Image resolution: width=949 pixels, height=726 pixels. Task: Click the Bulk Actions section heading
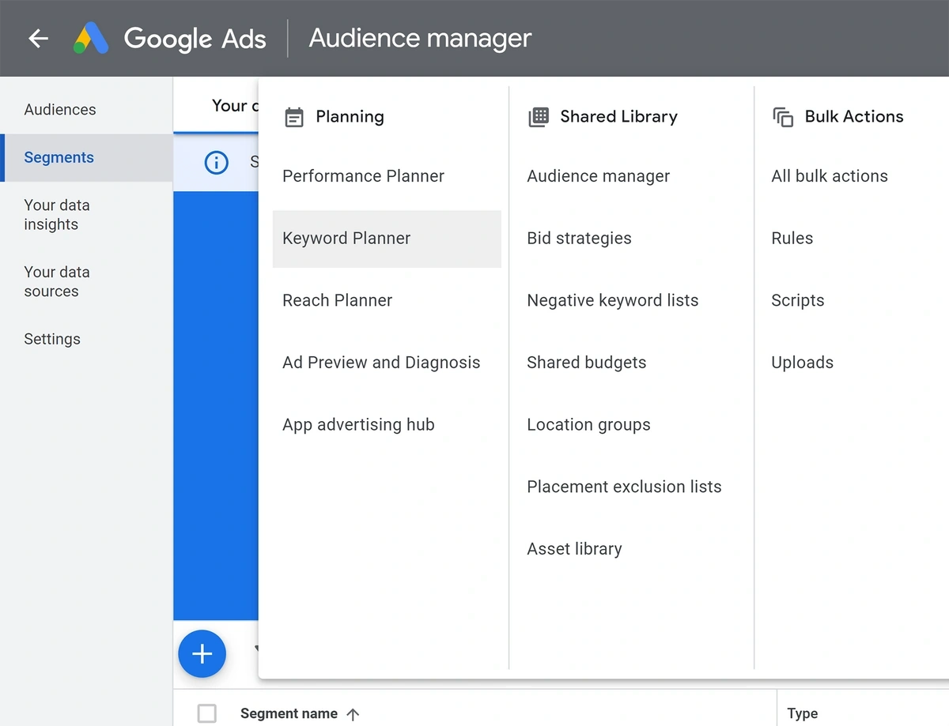853,117
